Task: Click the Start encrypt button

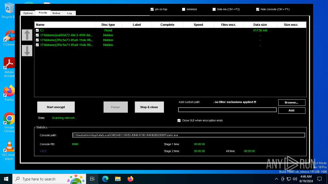Action: click(x=56, y=107)
